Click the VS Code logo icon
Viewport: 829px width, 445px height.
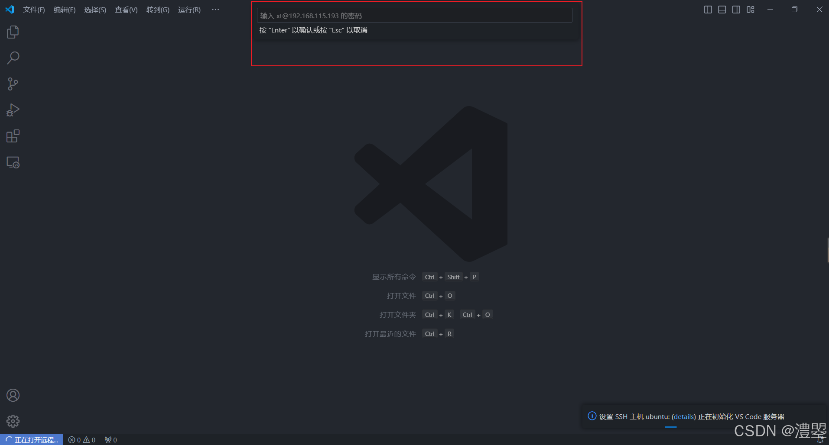(10, 10)
